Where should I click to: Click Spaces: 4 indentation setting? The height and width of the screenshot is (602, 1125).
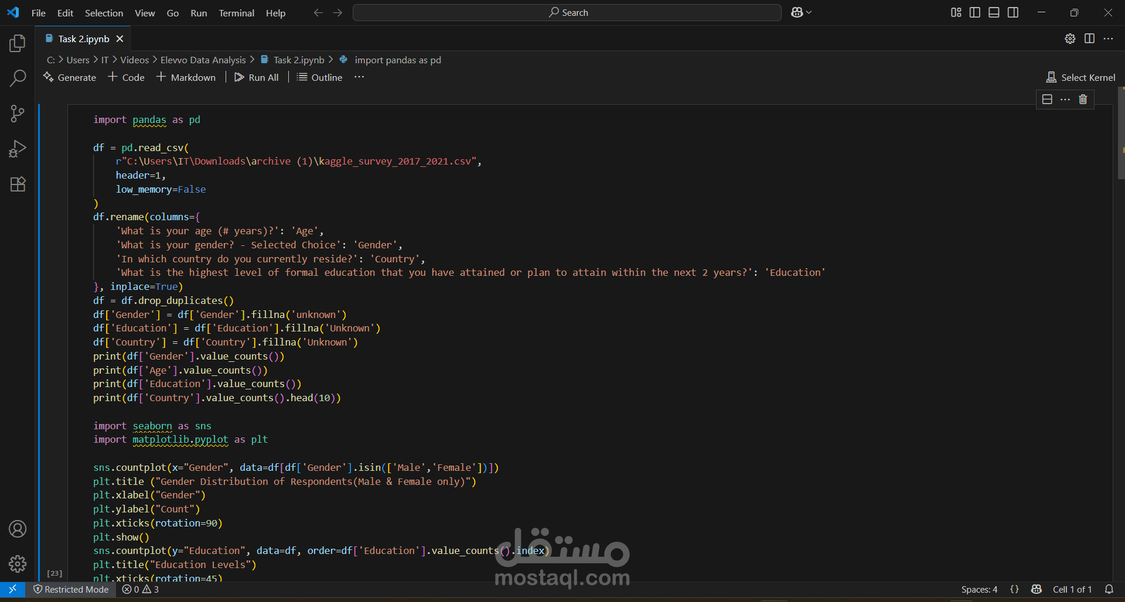[x=979, y=589]
